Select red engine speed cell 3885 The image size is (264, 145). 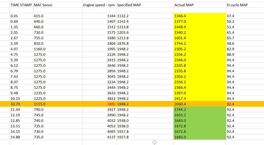click(x=99, y=104)
